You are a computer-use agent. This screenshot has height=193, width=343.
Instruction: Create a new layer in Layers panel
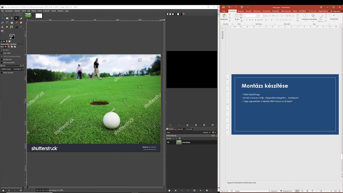point(169,191)
